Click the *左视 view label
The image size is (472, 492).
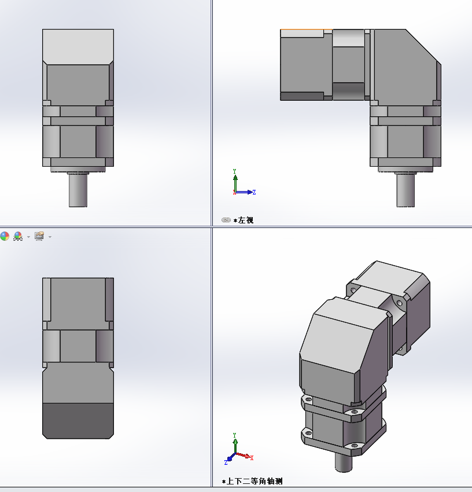[x=244, y=220]
